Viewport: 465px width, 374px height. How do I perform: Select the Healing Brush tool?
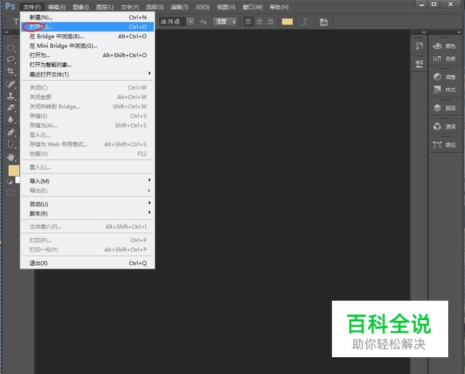(11, 84)
